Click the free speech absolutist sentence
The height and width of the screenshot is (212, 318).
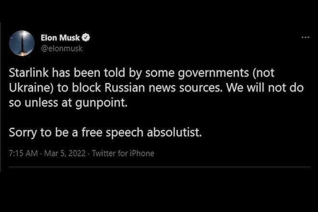[x=105, y=132]
